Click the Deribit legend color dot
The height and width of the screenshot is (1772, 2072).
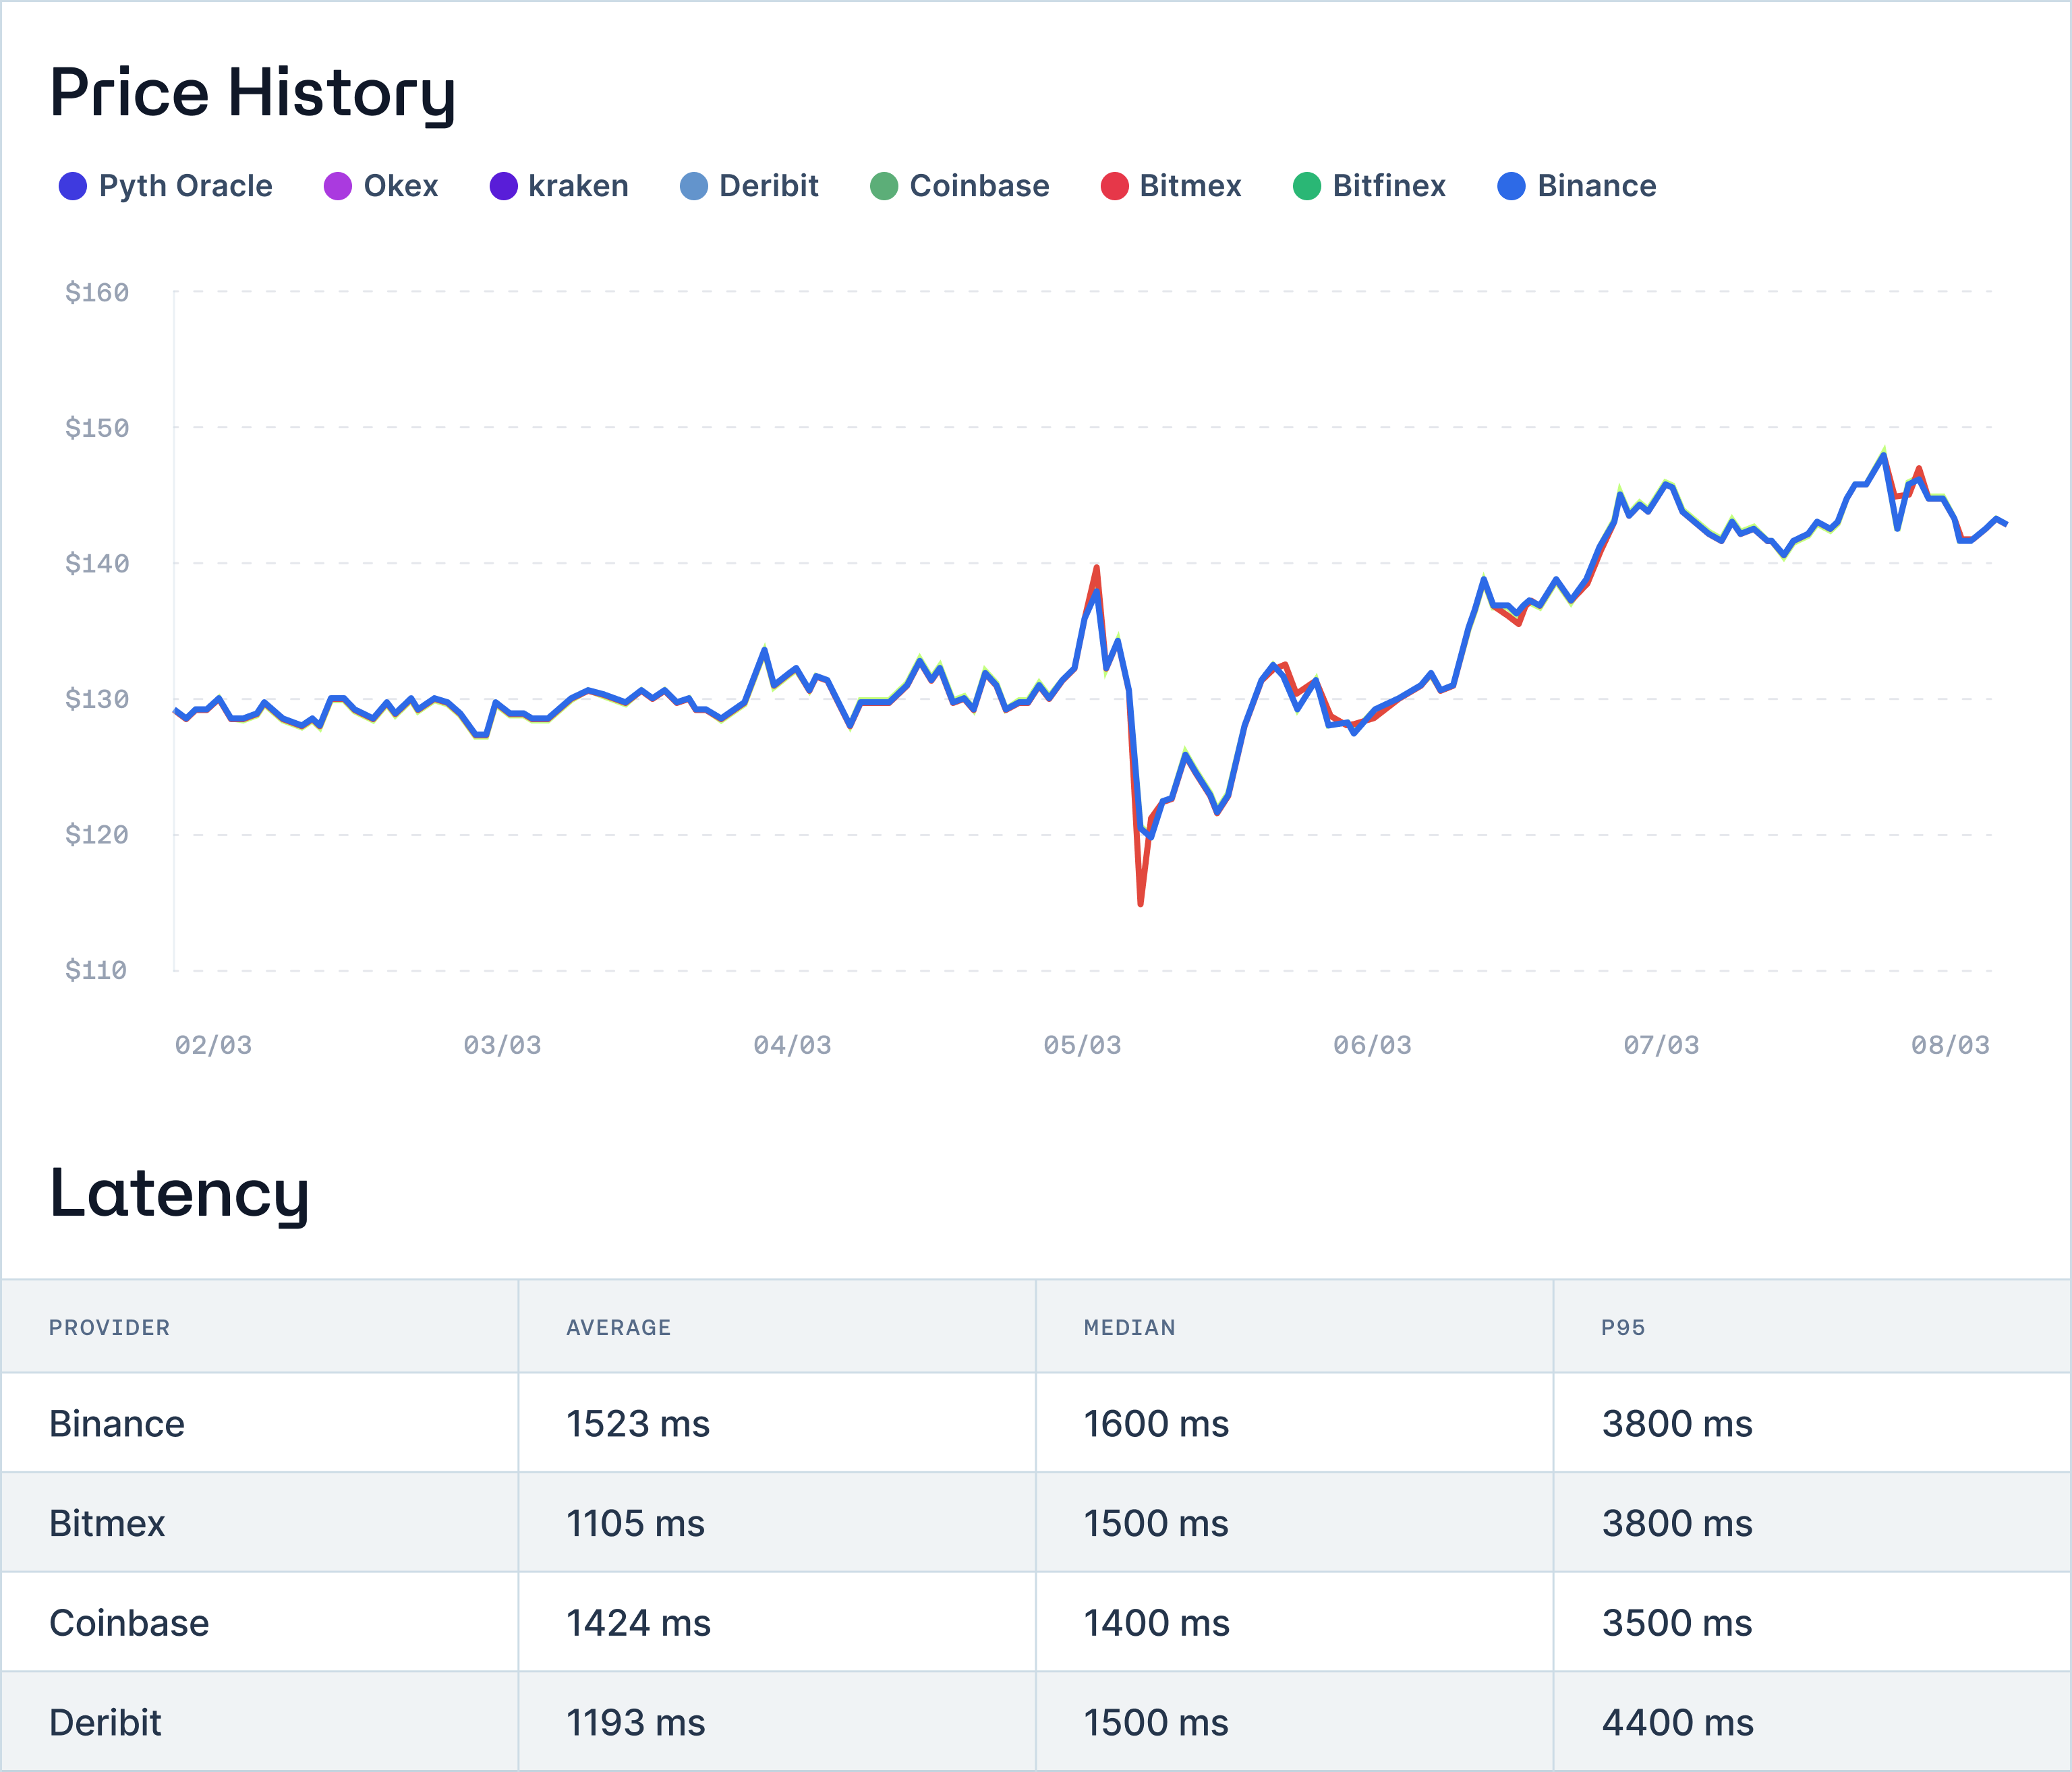pos(693,186)
